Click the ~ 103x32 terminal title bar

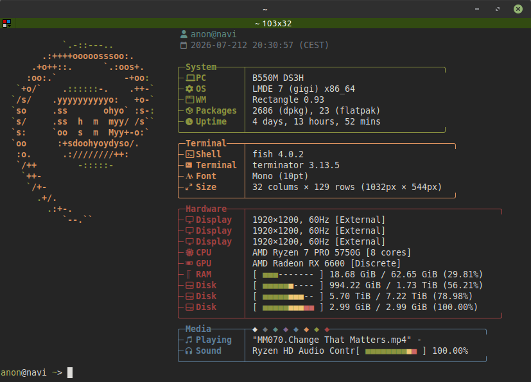point(273,23)
